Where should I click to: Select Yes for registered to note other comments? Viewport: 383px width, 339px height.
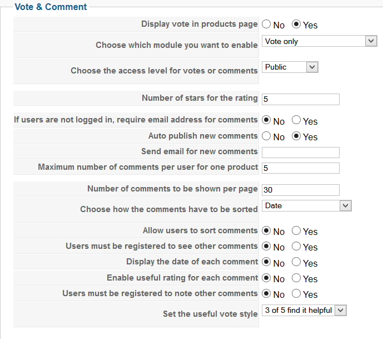[x=296, y=294]
